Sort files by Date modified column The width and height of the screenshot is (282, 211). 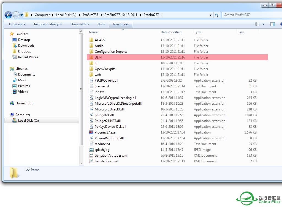tap(171, 32)
